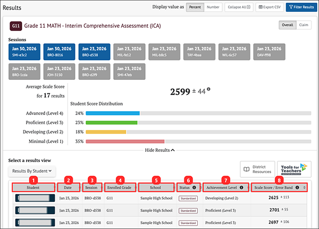Viewport: 319px width, 229px height.
Task: Toggle session Jan 23, 2026 MIL-fe12
Action: coord(129,52)
